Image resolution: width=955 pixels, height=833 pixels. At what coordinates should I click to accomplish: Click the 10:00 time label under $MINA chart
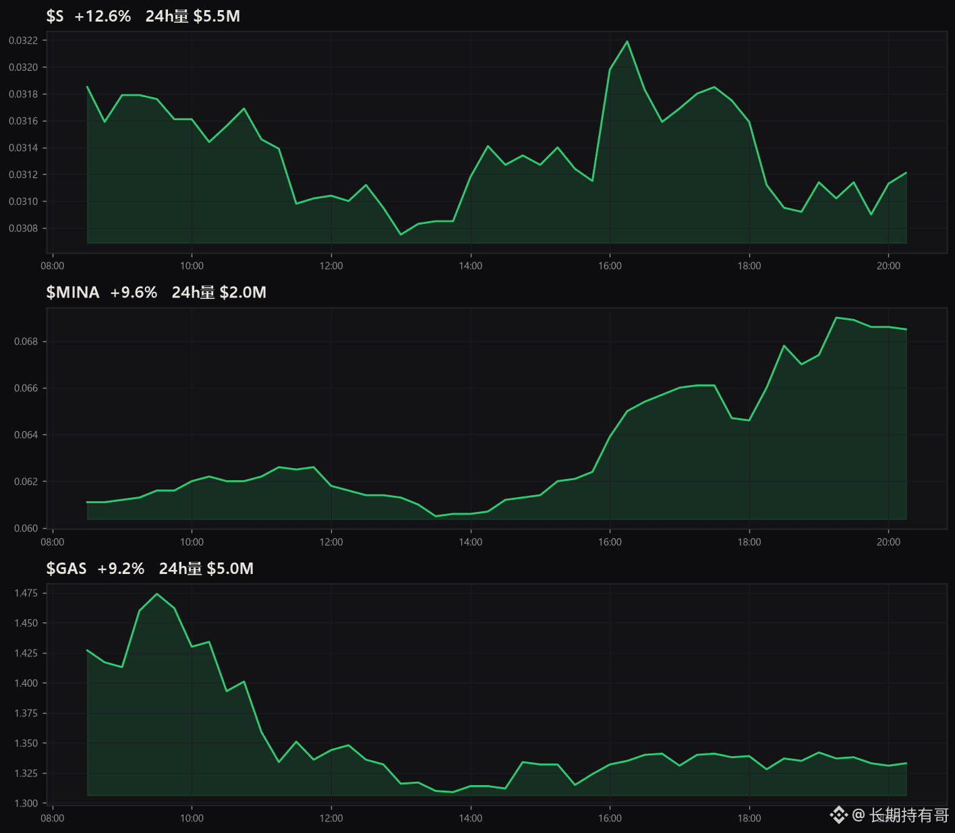(192, 542)
